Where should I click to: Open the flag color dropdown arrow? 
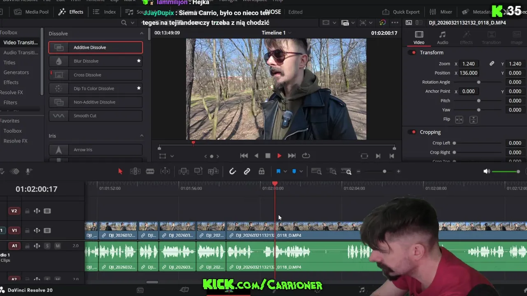pyautogui.click(x=285, y=171)
